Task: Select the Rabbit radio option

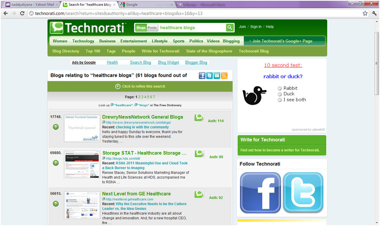Action: point(280,88)
